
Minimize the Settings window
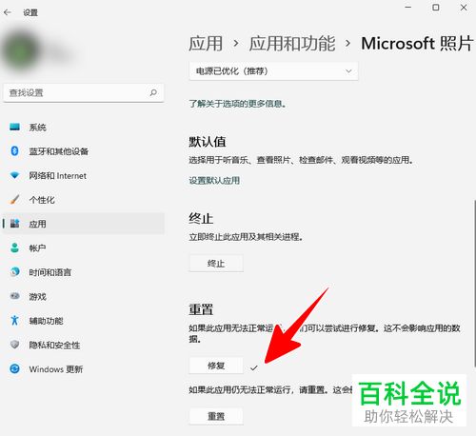click(408, 8)
